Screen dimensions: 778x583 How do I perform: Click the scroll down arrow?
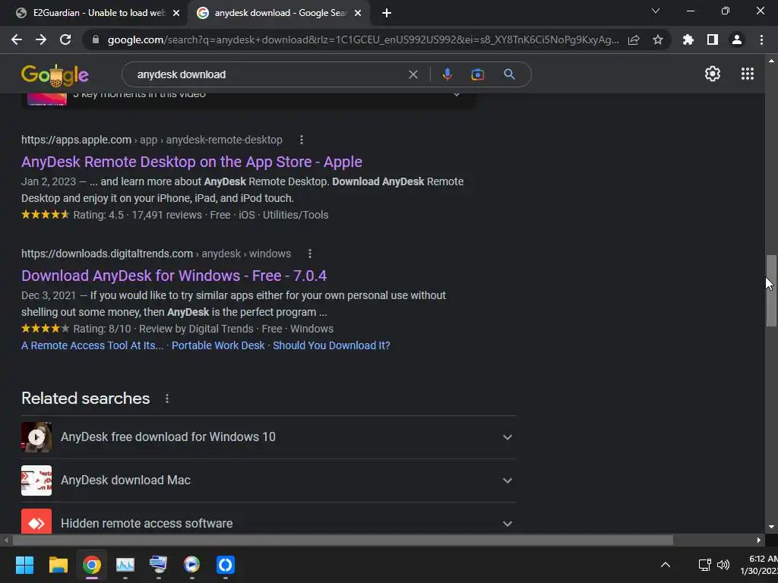click(770, 527)
